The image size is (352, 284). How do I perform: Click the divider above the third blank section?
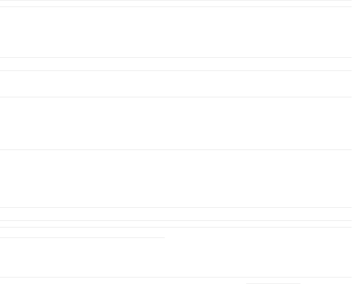176,97
